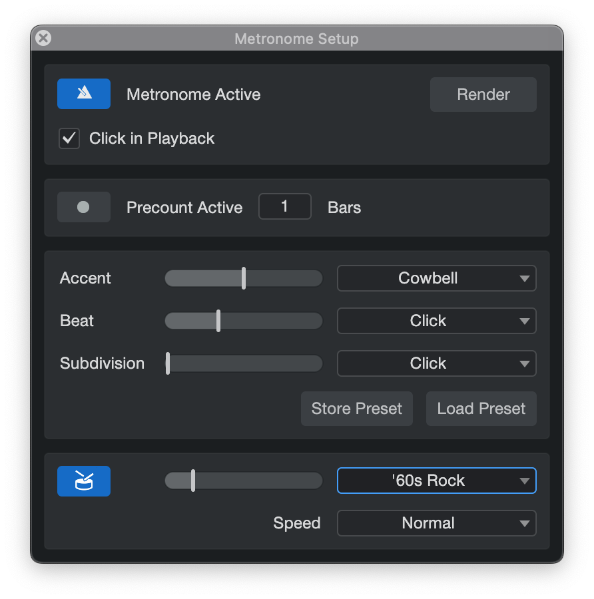Click the Render button

coord(483,94)
